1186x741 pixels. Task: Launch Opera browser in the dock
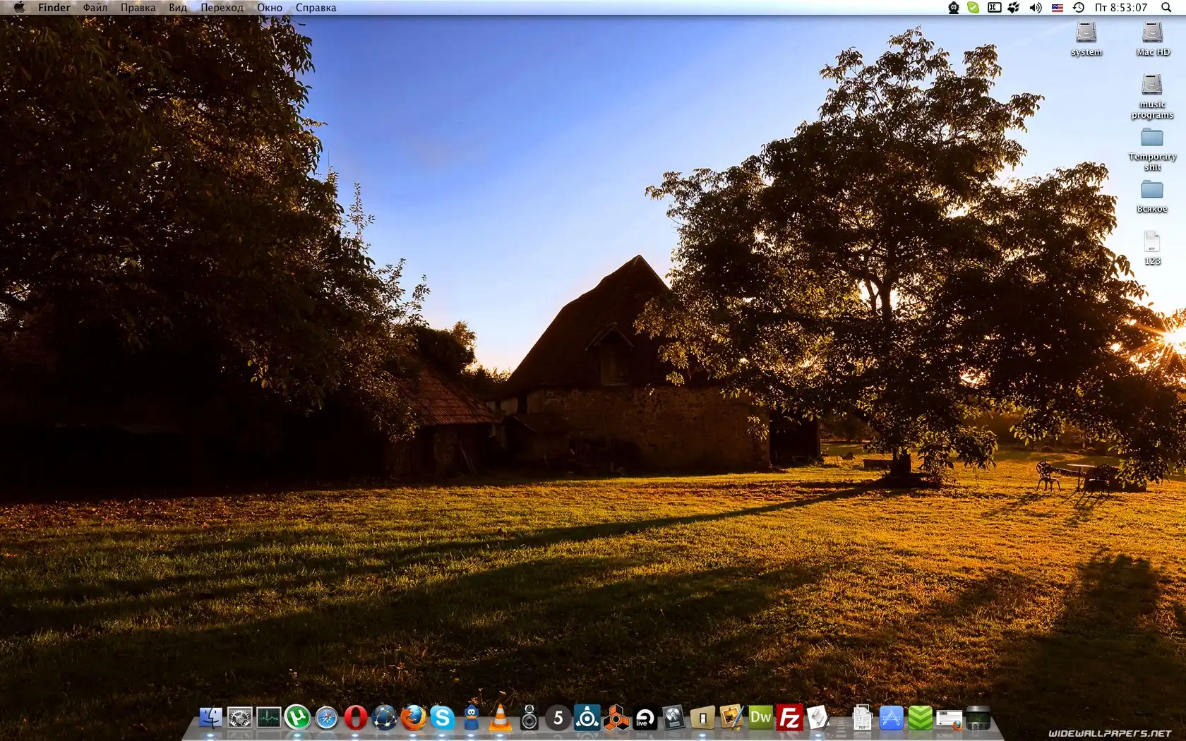[x=355, y=718]
